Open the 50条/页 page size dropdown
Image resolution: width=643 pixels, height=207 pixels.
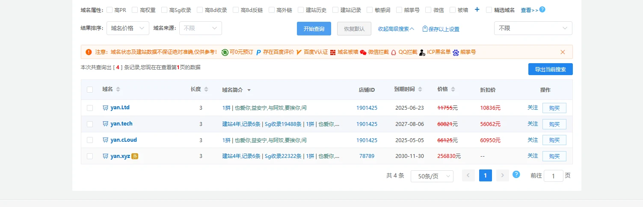pos(432,176)
